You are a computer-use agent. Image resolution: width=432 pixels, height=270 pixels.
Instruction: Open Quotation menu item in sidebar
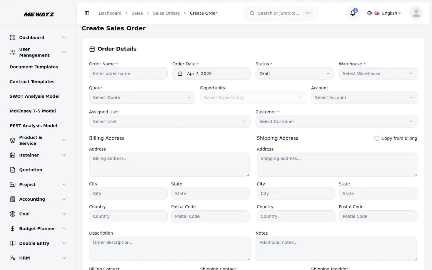(31, 170)
